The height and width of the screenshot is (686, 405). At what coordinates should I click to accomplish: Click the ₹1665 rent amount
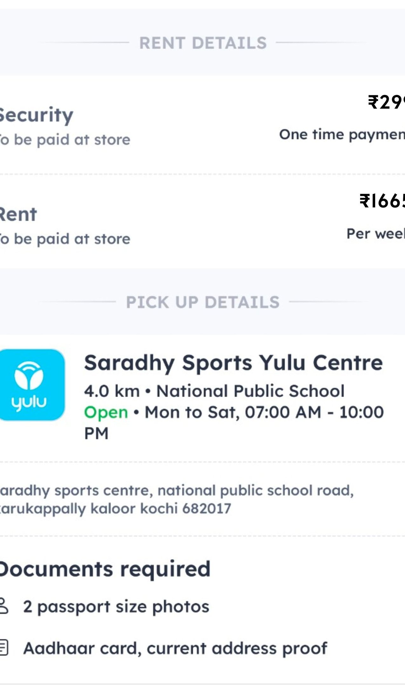[382, 201]
